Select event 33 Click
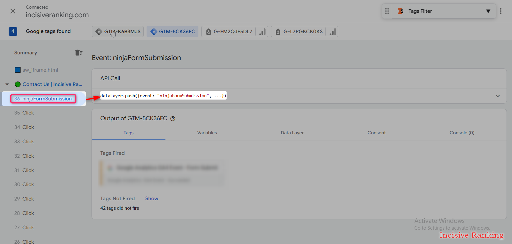 point(24,142)
